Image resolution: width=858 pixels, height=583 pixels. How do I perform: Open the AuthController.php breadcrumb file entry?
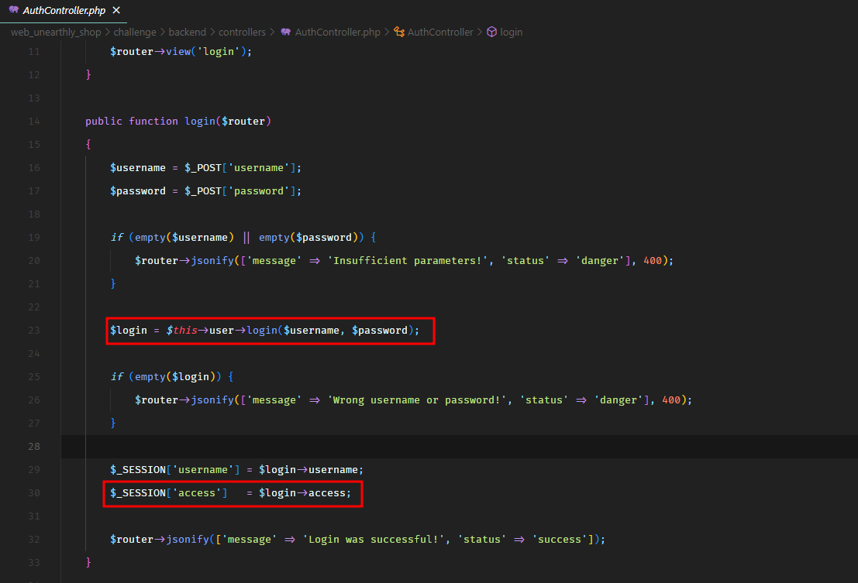click(x=339, y=32)
